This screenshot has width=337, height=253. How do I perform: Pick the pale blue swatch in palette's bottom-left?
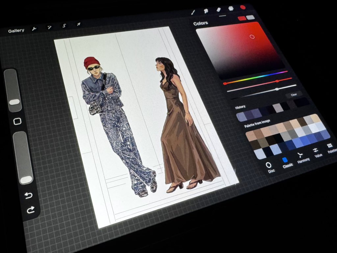260,154
